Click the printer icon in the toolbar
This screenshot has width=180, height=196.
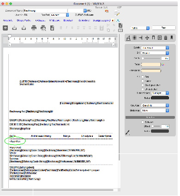[34, 28]
